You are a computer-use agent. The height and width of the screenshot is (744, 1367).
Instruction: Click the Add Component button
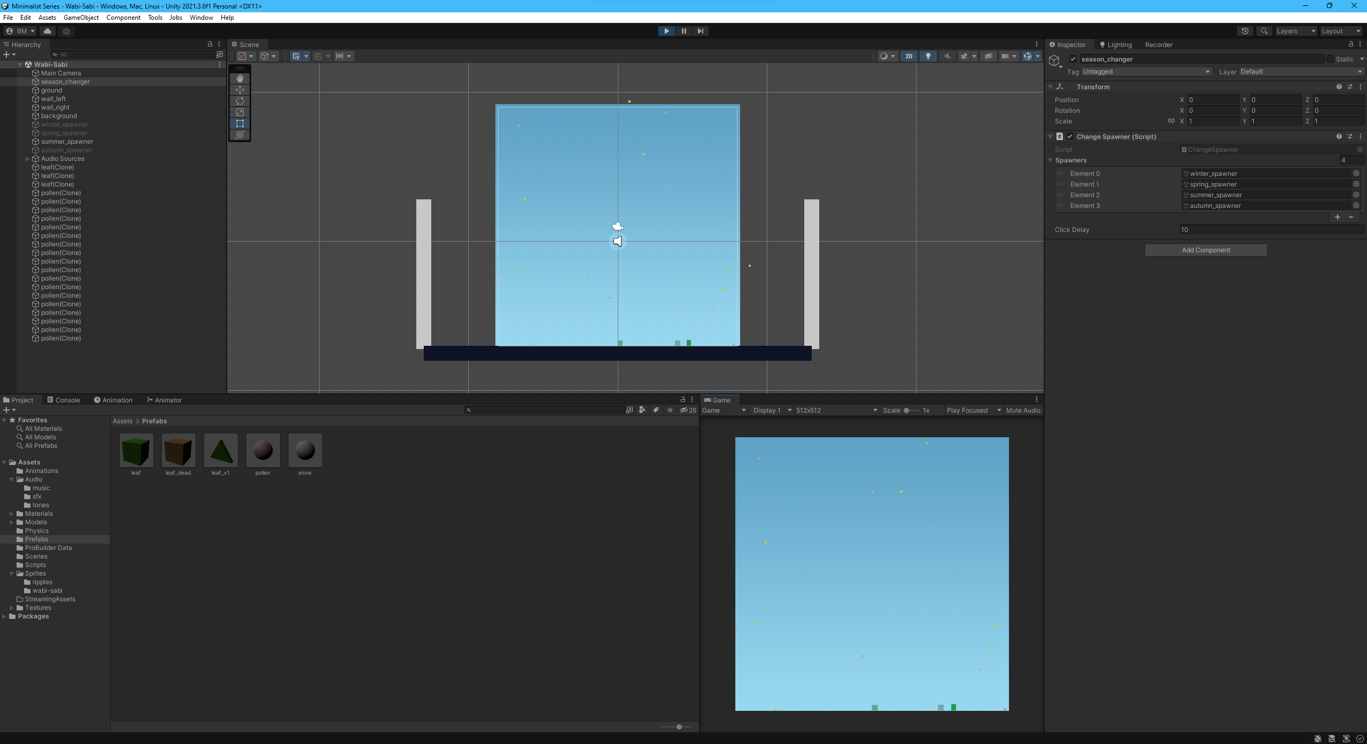pyautogui.click(x=1206, y=250)
